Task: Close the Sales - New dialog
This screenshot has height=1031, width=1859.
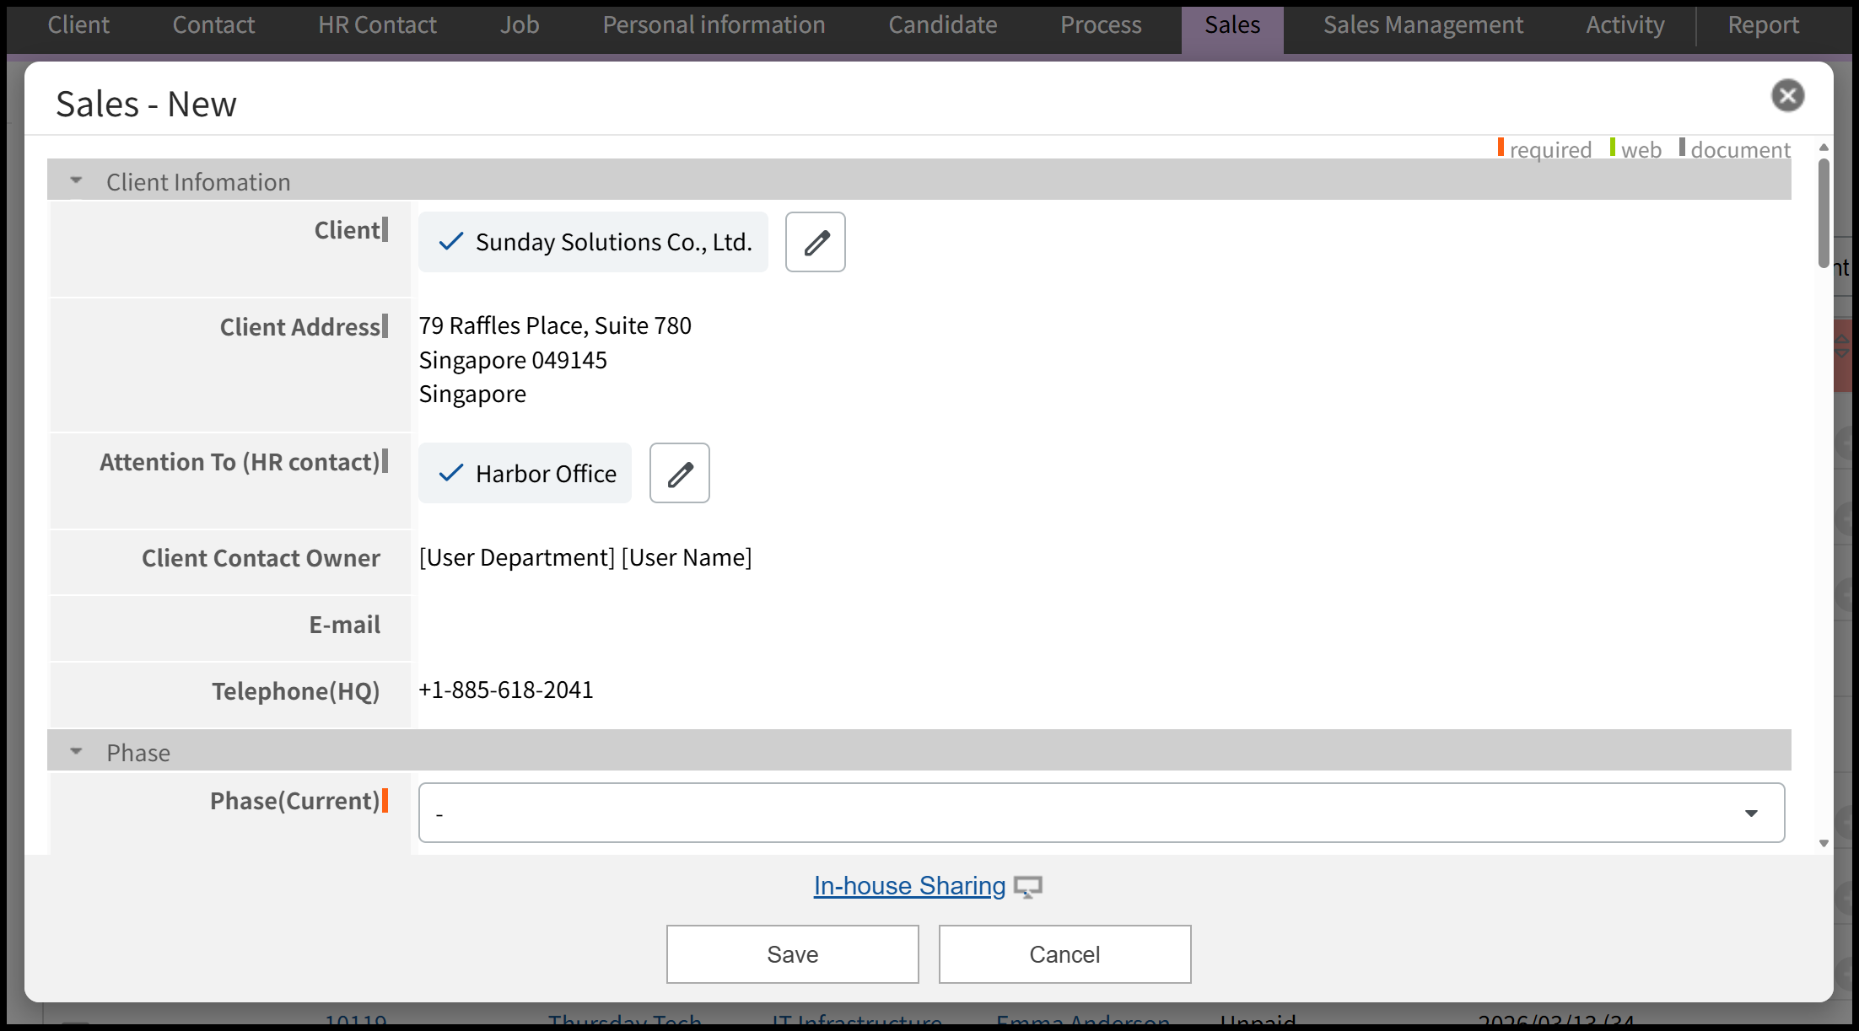Action: (1786, 96)
